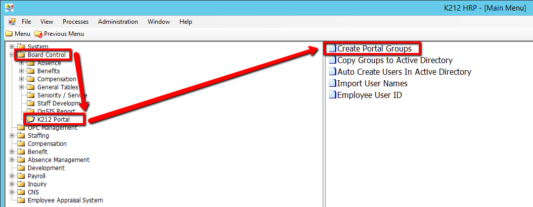
Task: Select the Development folder in tree
Action: [x=46, y=168]
